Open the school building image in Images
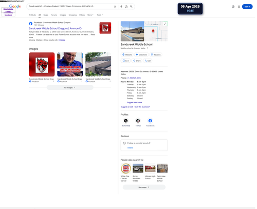Viewport: 257px width, 209px height. tap(98, 64)
